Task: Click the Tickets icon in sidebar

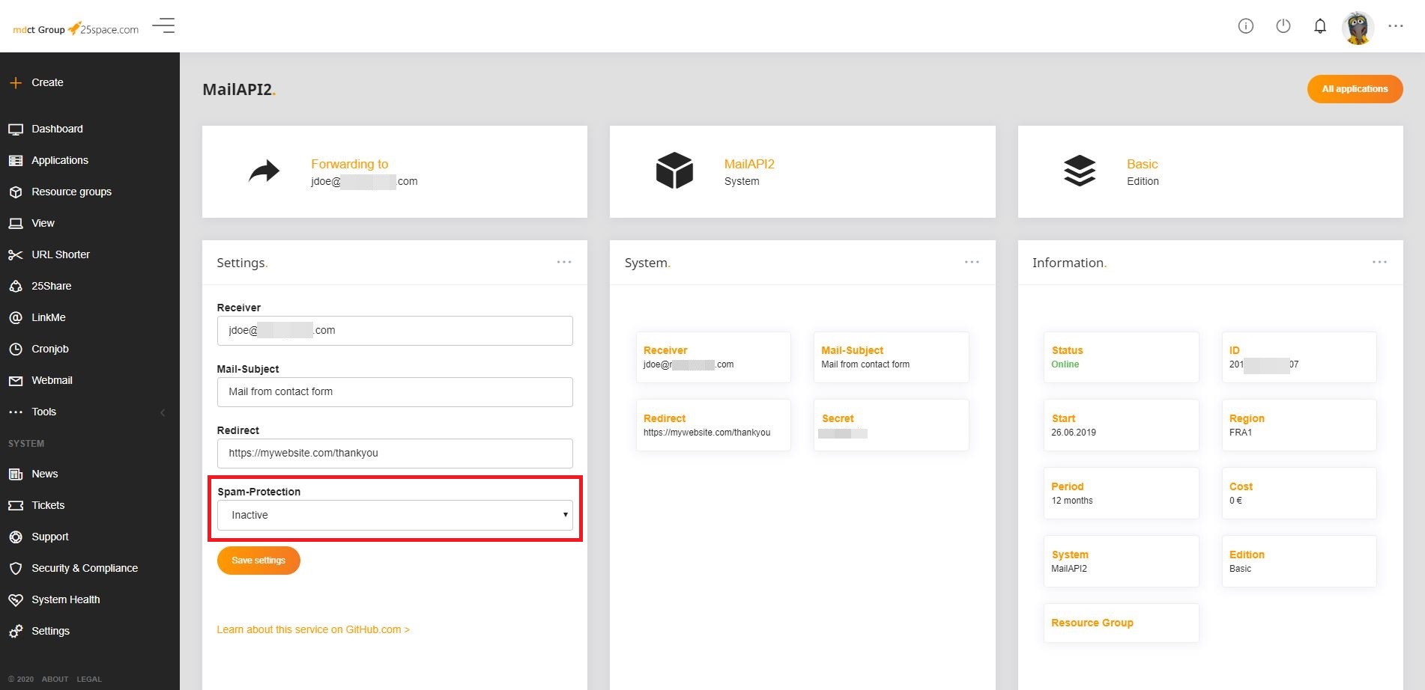Action: point(16,505)
